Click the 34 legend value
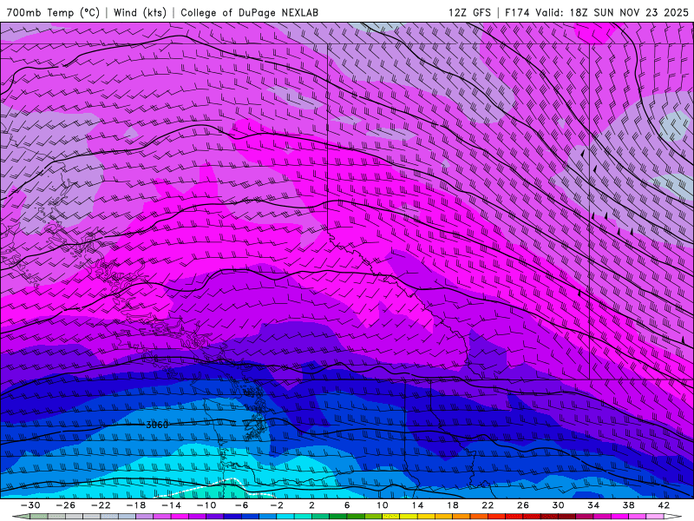 point(593,505)
